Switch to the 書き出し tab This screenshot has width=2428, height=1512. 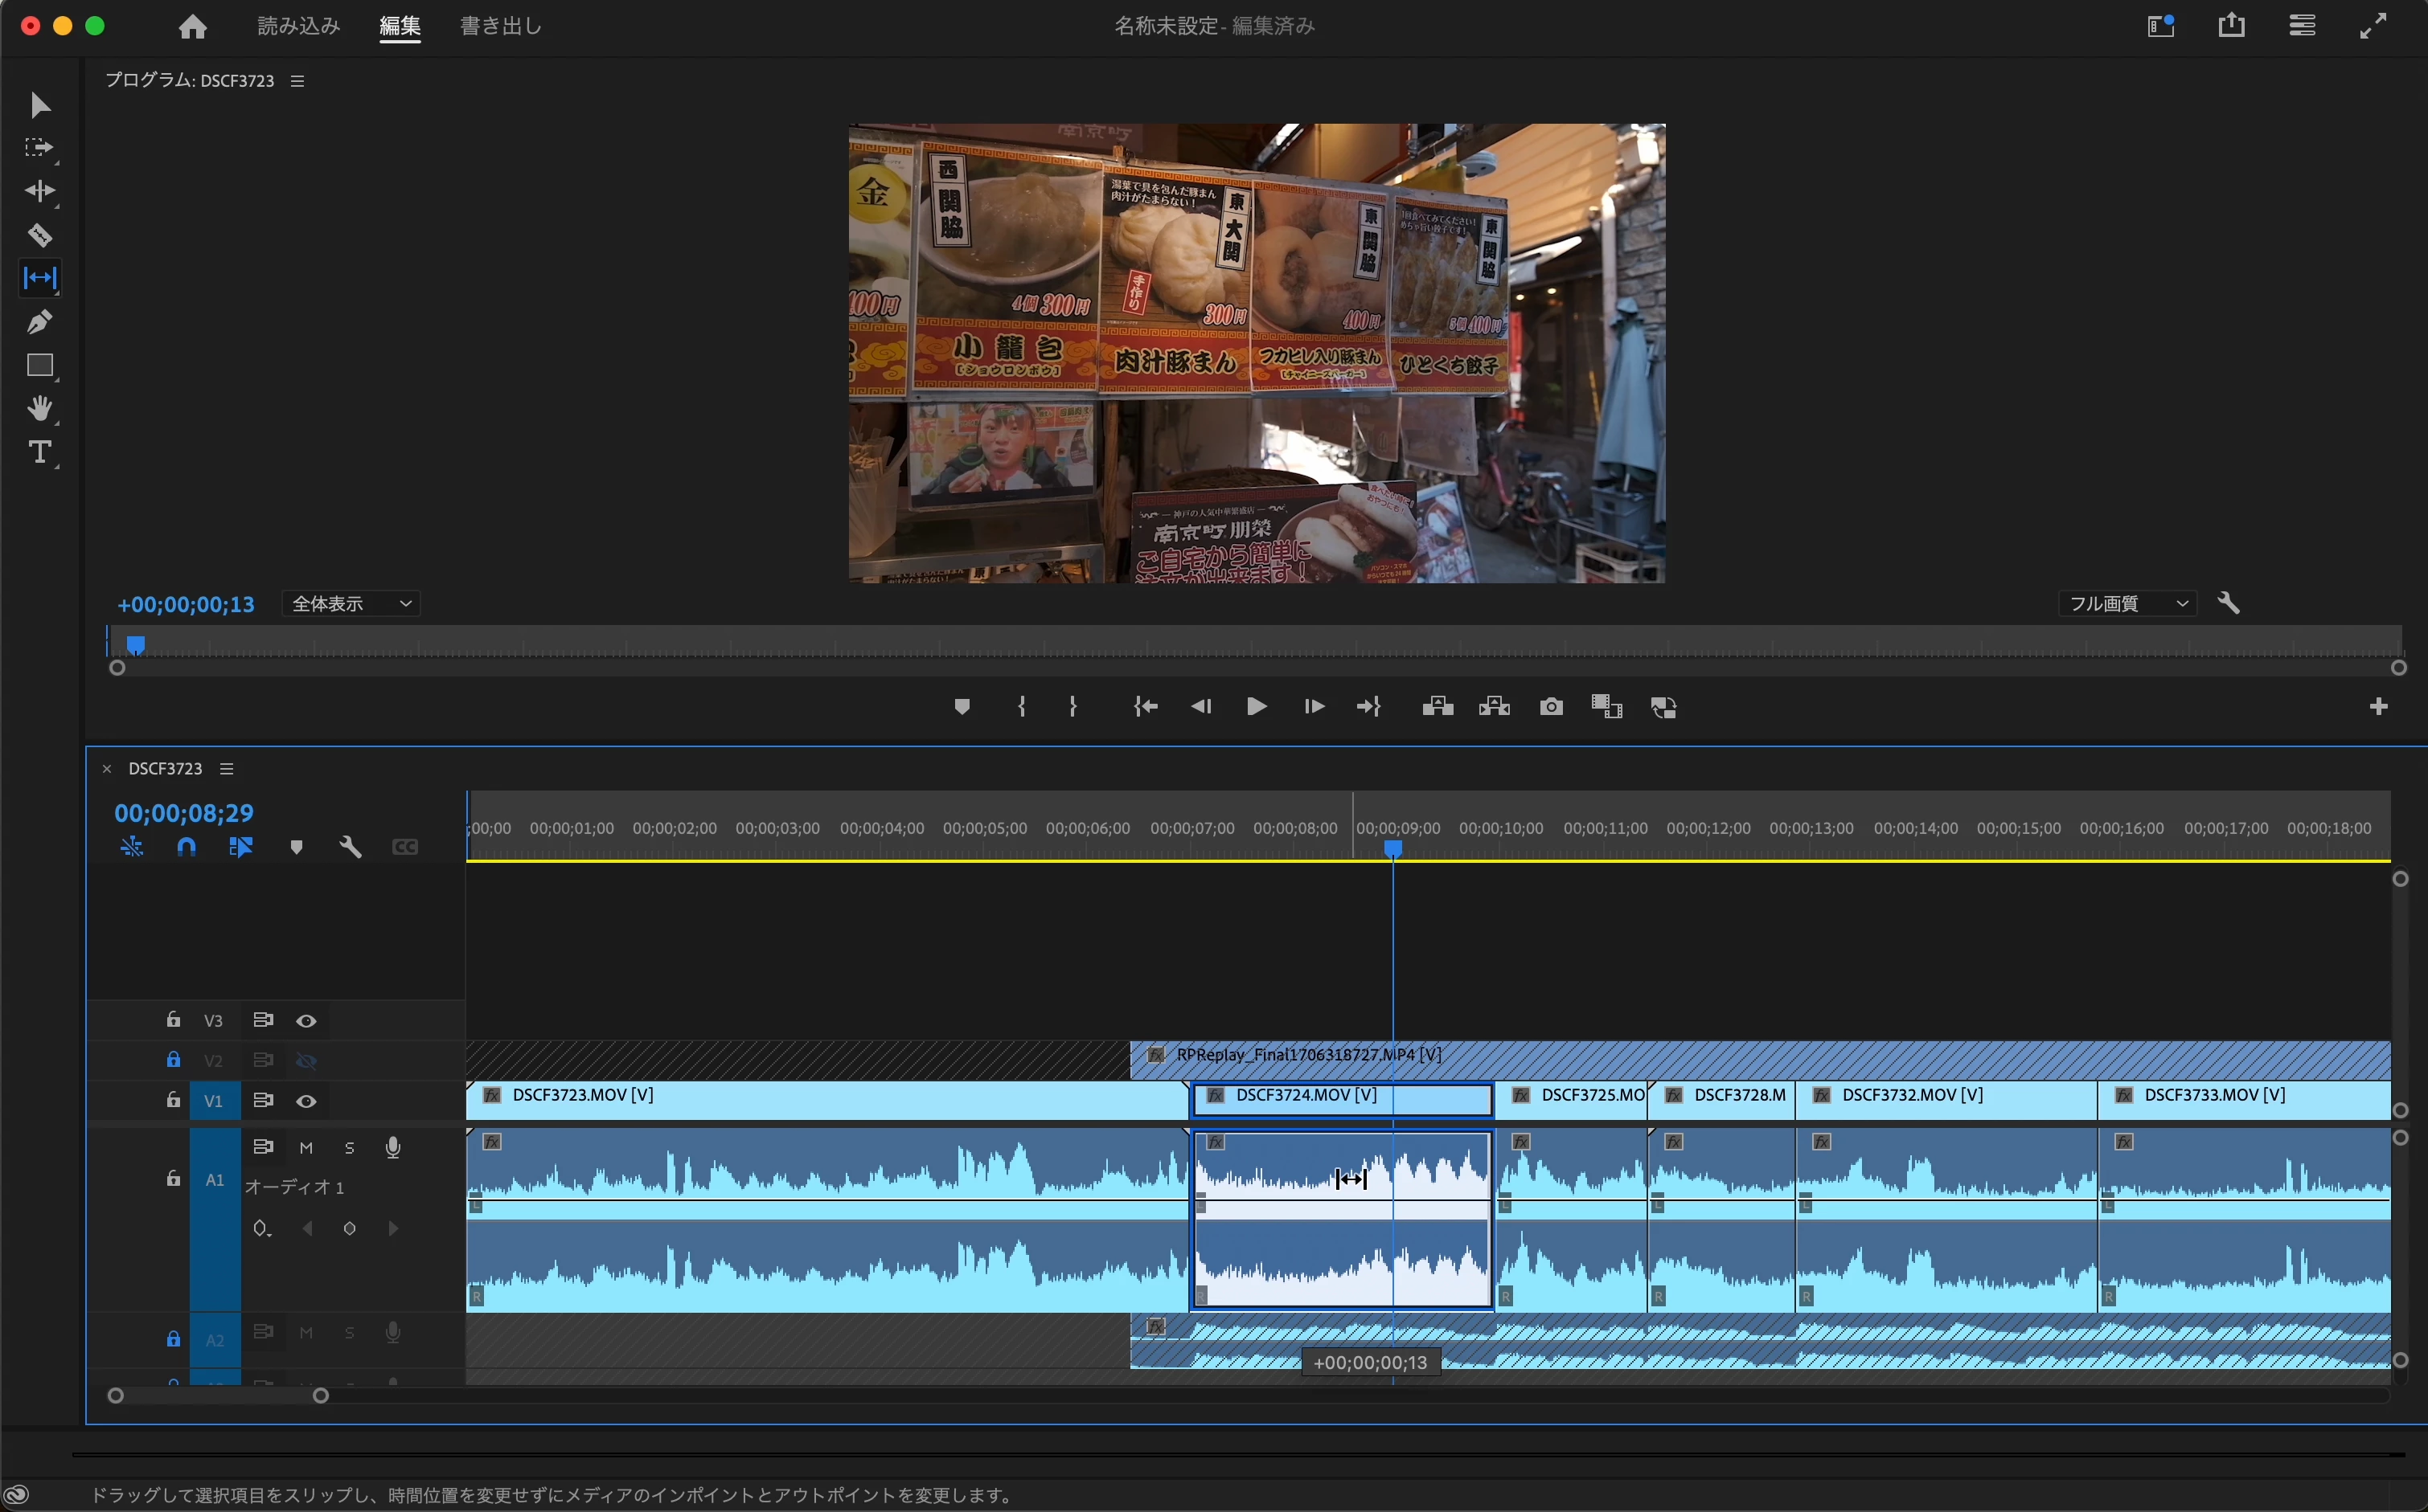(x=500, y=26)
